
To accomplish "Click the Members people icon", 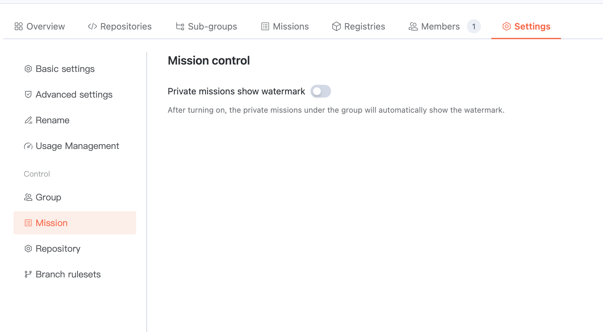I will coord(413,26).
